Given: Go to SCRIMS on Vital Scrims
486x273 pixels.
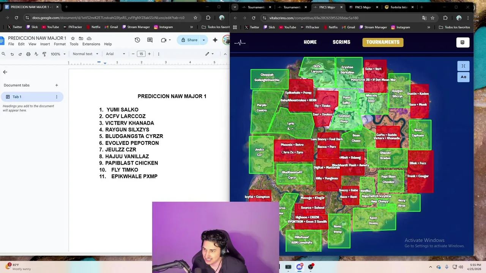Looking at the screenshot, I should click(341, 42).
